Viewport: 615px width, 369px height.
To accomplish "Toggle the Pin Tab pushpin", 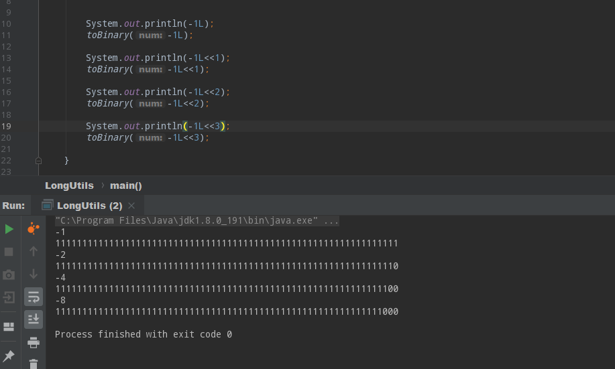I will [x=9, y=356].
